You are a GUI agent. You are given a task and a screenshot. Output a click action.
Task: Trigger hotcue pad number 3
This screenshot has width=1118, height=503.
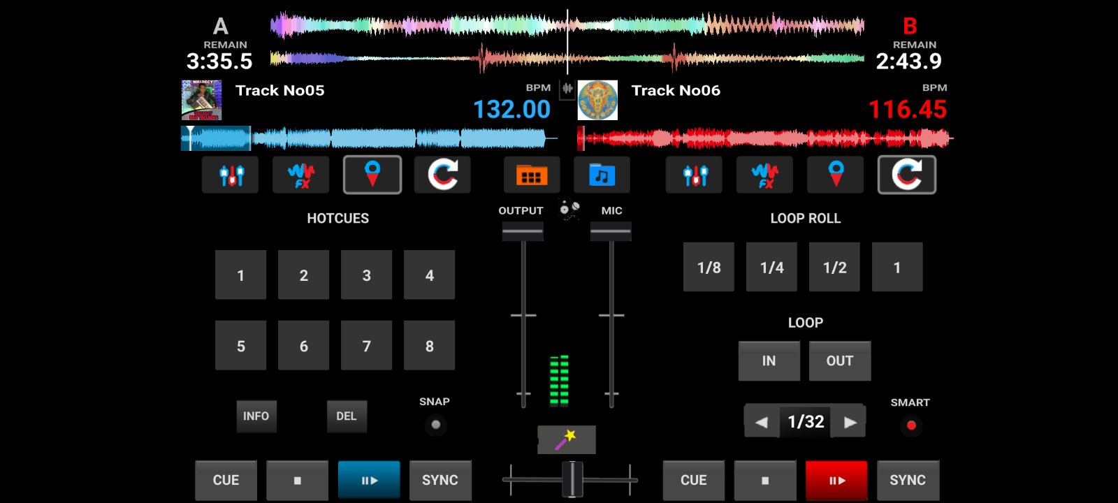(x=366, y=275)
